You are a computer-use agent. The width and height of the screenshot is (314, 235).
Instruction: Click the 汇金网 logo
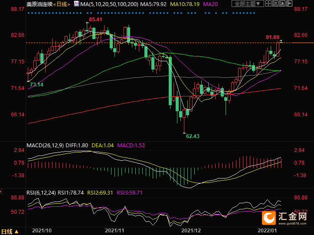pyautogui.click(x=285, y=218)
